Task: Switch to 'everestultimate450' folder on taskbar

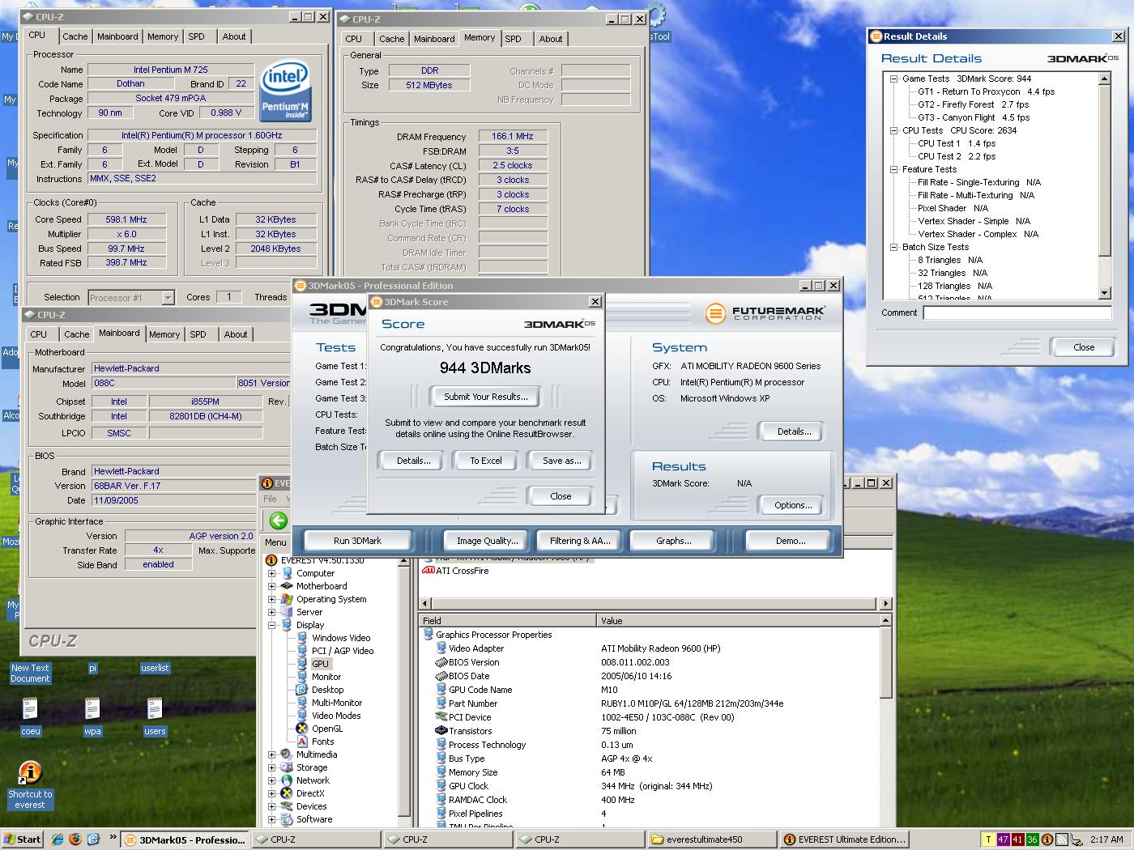Action: (710, 839)
